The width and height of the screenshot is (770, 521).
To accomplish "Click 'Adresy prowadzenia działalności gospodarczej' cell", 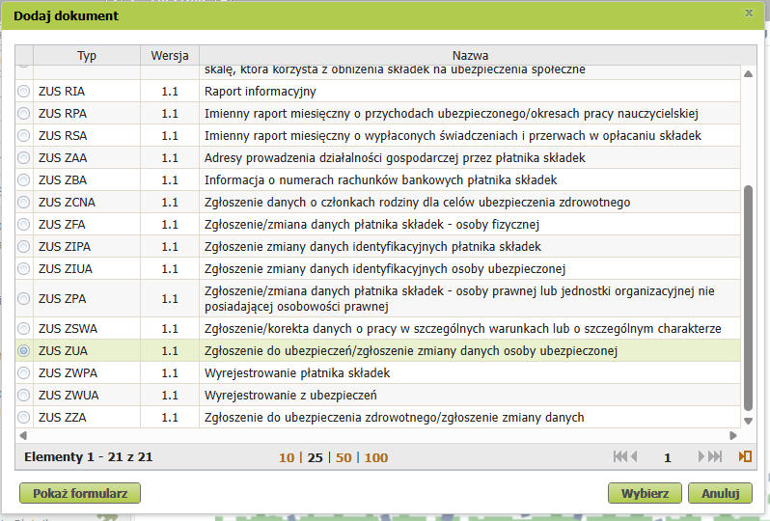I will pyautogui.click(x=470, y=157).
